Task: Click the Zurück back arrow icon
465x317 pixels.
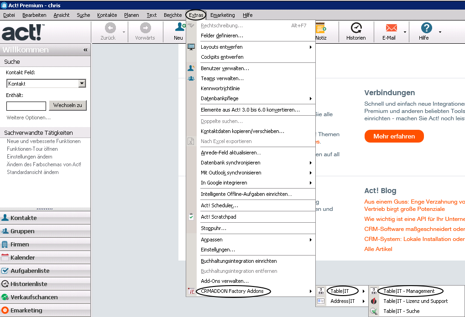Action: pyautogui.click(x=110, y=28)
